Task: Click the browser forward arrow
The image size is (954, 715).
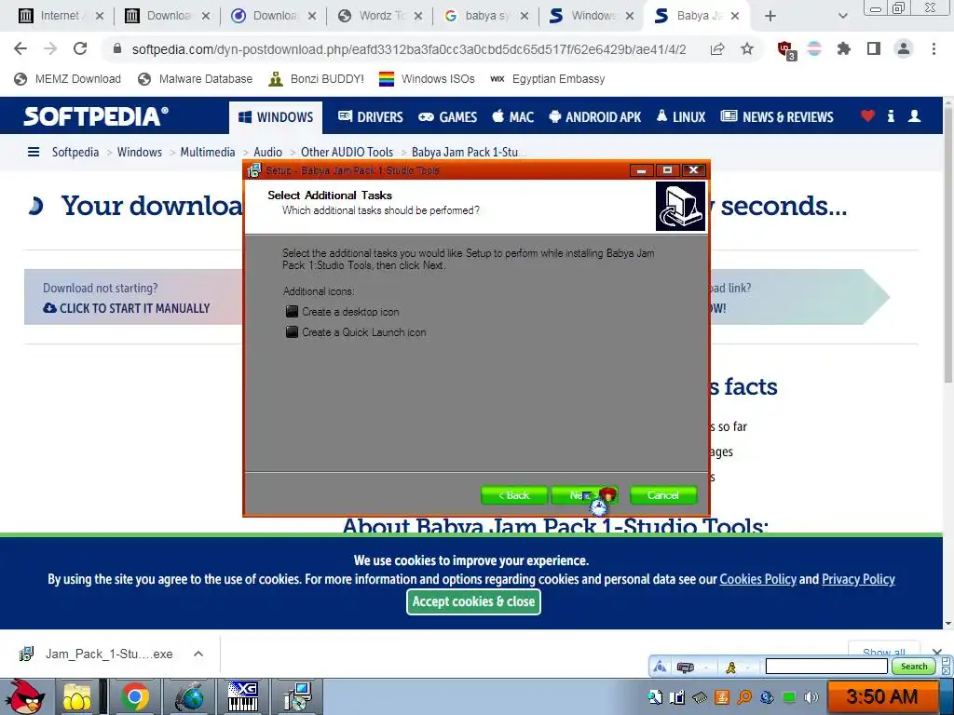Action: tap(50, 48)
